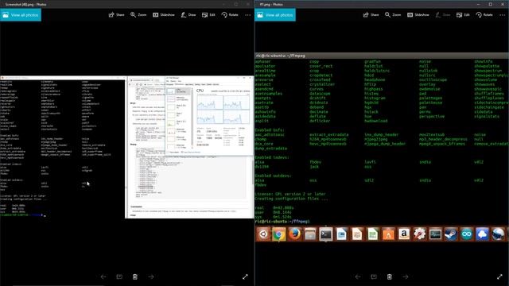Start Slideshow in ff1.png window
509x286 pixels.
[418, 15]
